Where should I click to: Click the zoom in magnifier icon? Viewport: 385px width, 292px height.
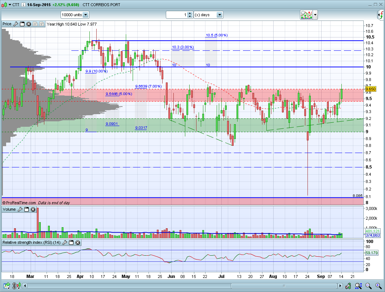click(x=378, y=286)
